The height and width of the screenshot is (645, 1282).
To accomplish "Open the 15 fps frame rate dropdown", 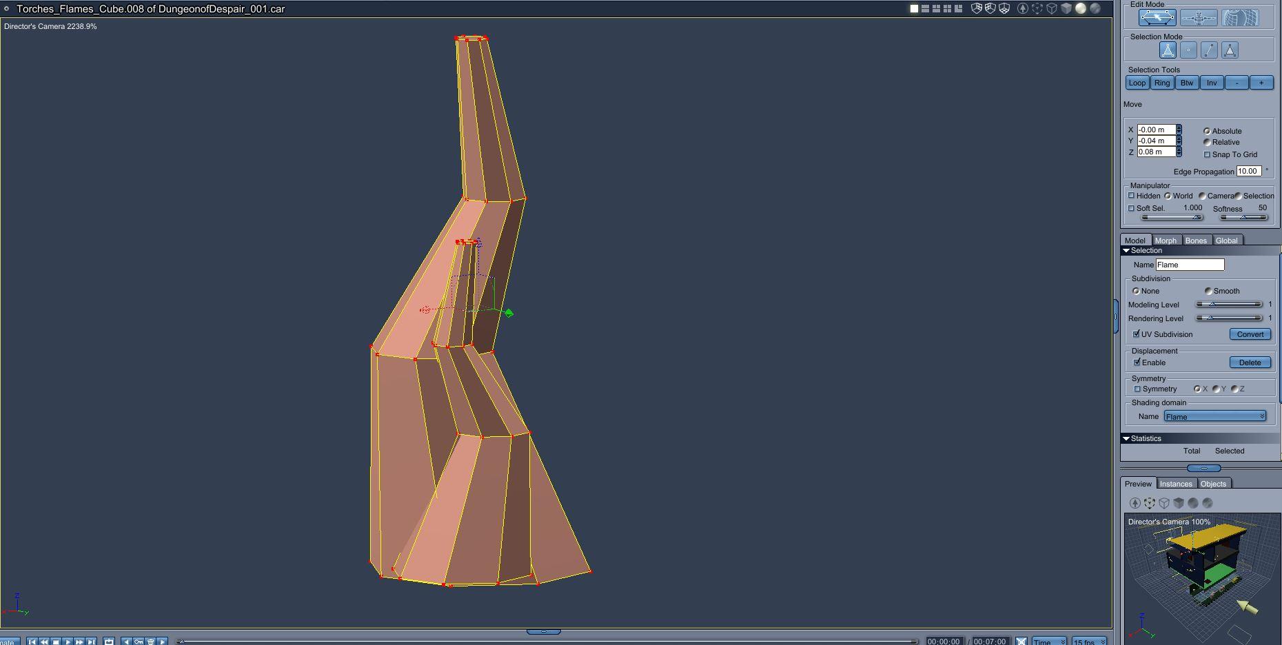I will pyautogui.click(x=1089, y=642).
